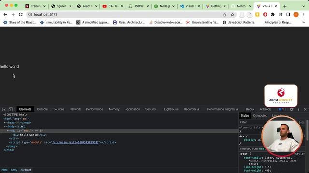Open A simplified appro... bookmark
This screenshot has width=309, height=173.
click(93, 23)
